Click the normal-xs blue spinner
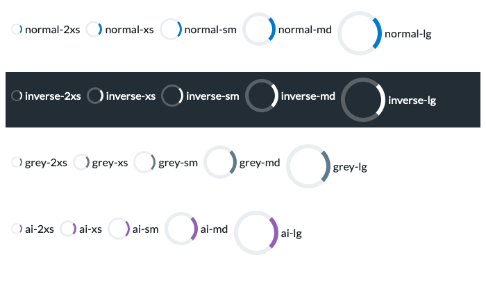486x291 pixels. (x=94, y=29)
